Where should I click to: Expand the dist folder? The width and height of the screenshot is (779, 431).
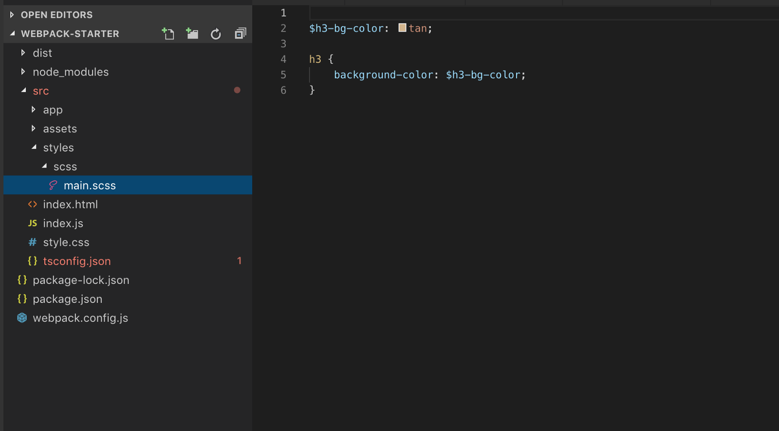23,53
